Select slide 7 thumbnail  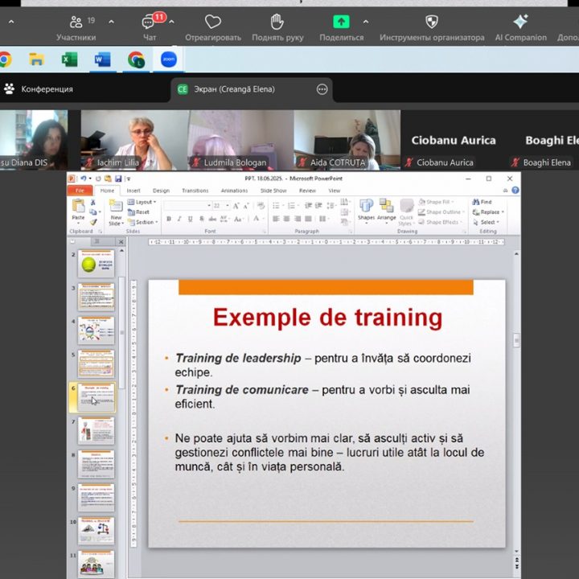pos(96,430)
